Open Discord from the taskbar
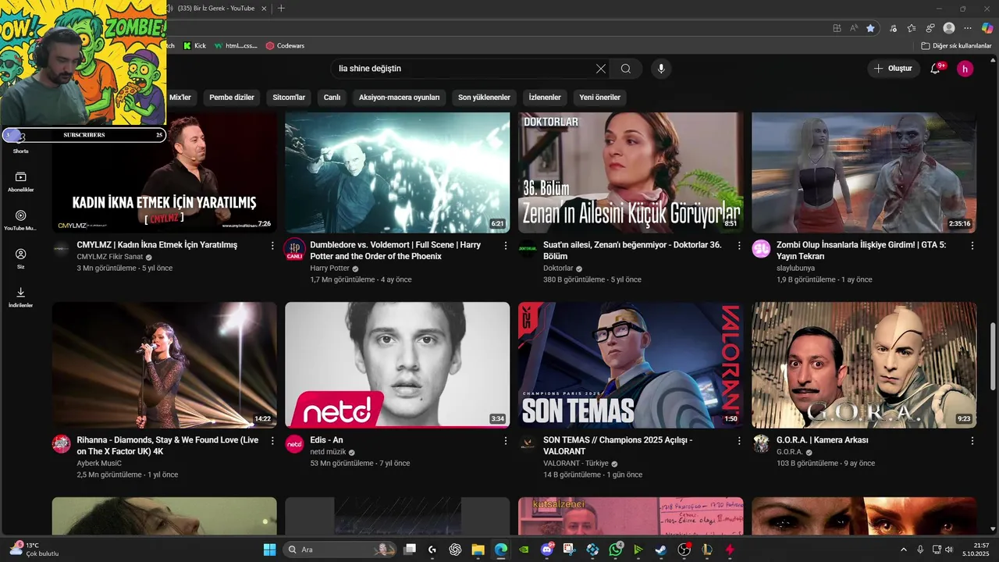 click(546, 550)
